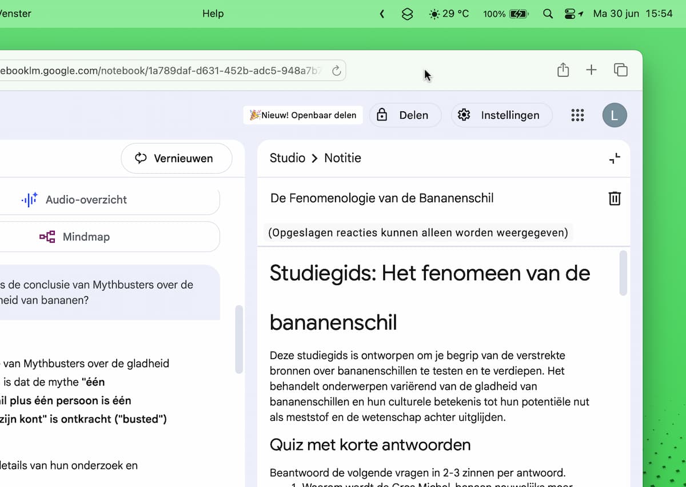This screenshot has height=487, width=686.
Task: Expand hidden menu bar items chevron
Action: [382, 14]
